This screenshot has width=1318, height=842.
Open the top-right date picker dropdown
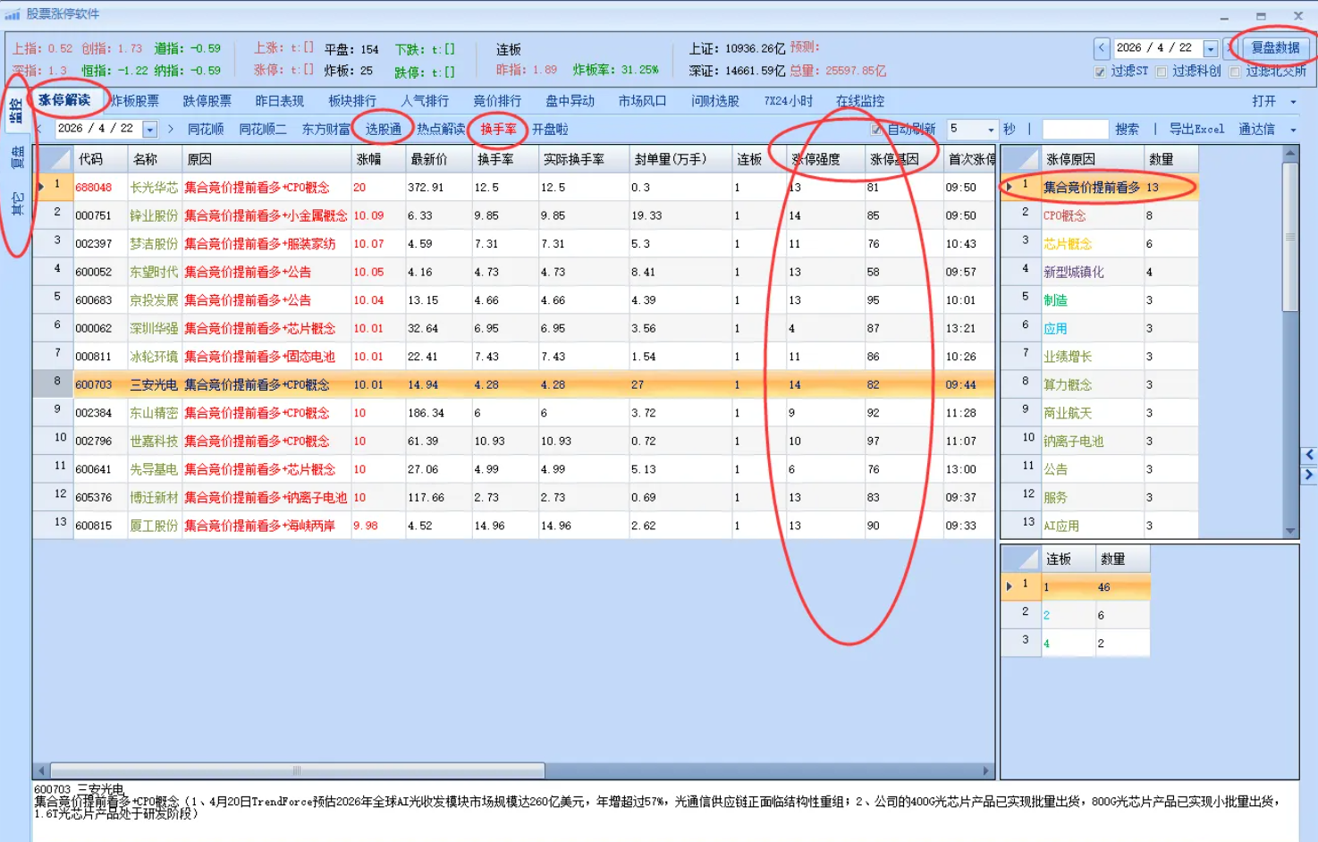click(x=1210, y=48)
